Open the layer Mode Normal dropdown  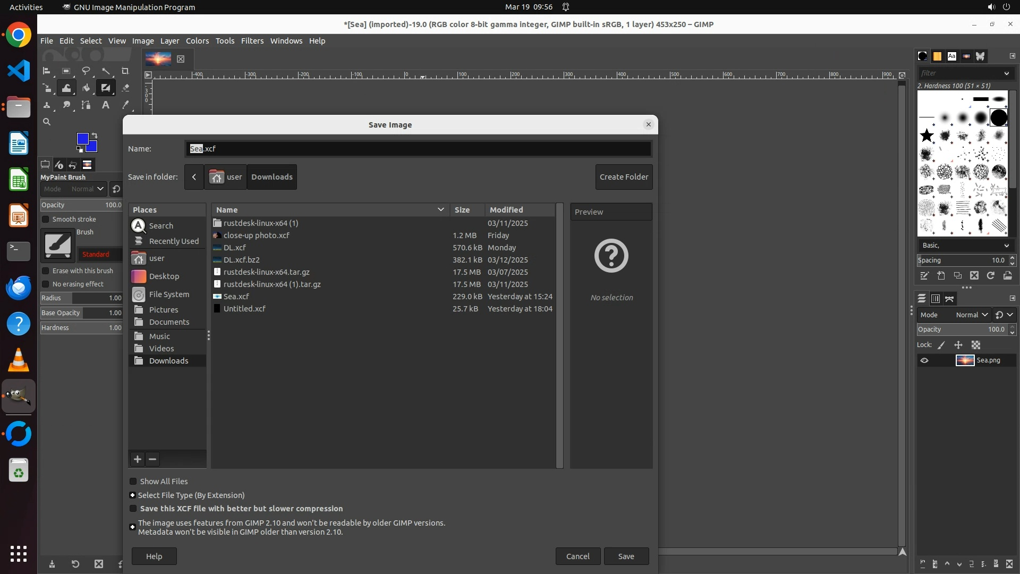click(x=971, y=315)
